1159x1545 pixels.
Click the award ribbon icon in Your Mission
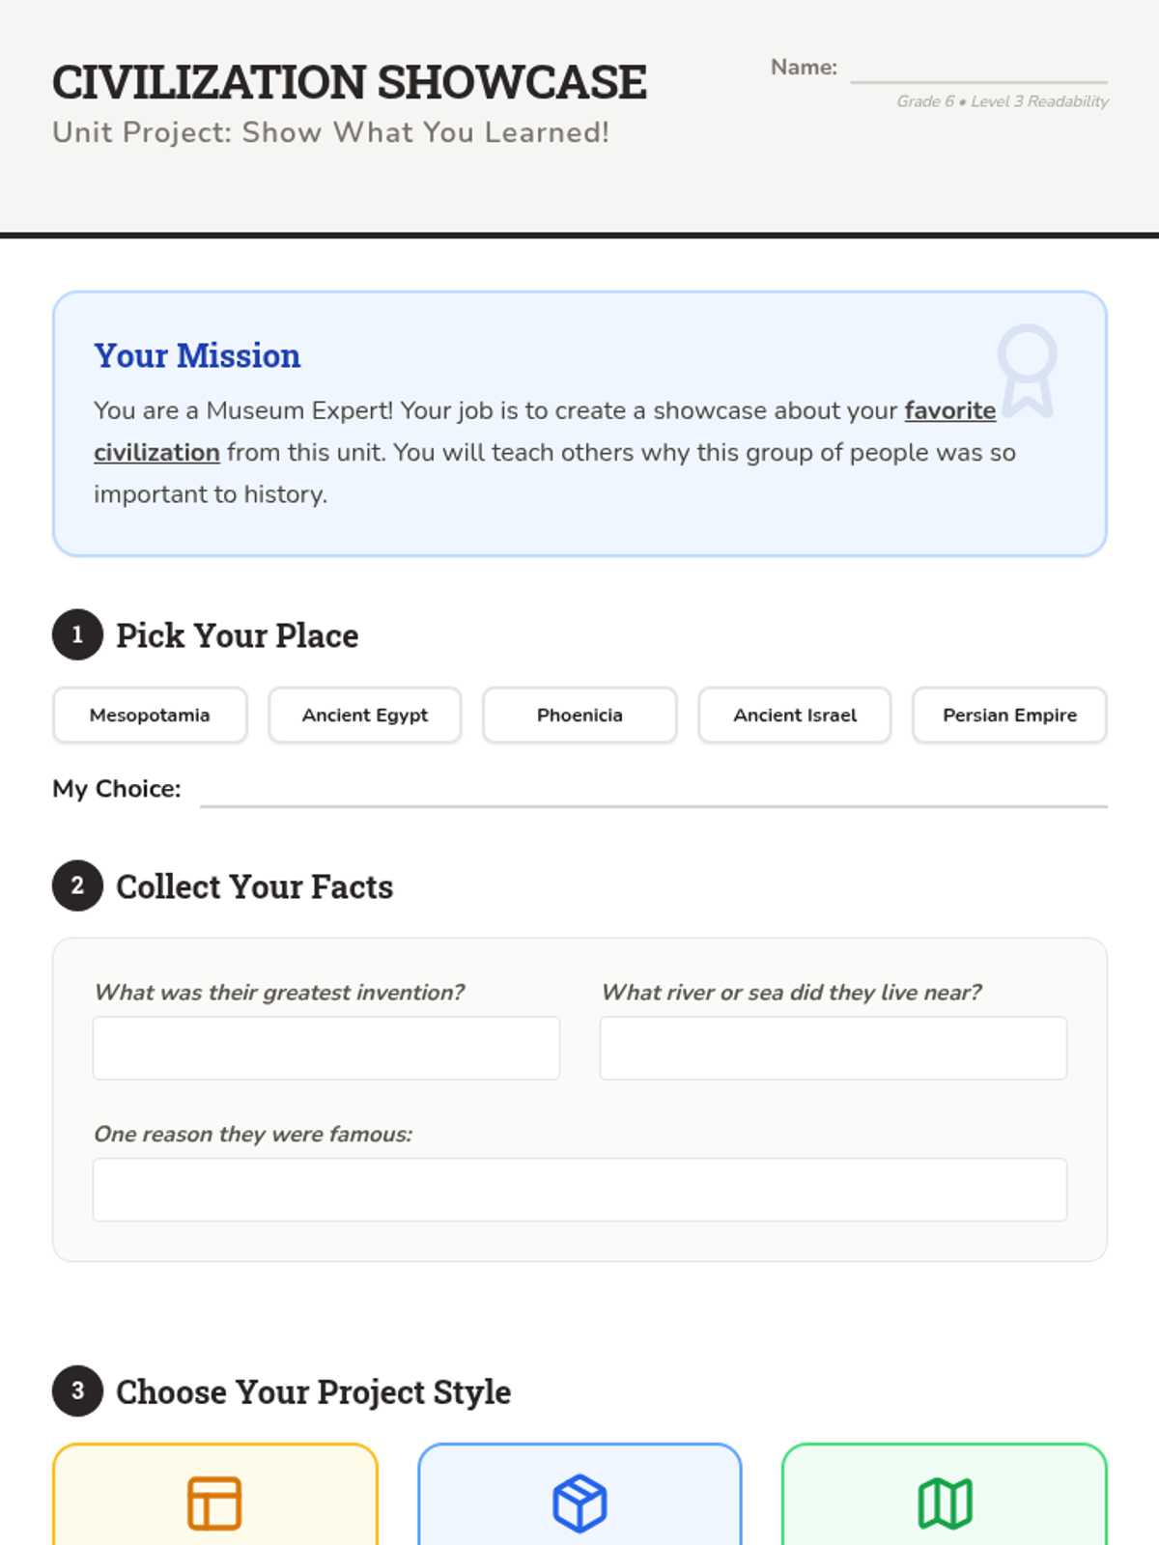[1027, 370]
